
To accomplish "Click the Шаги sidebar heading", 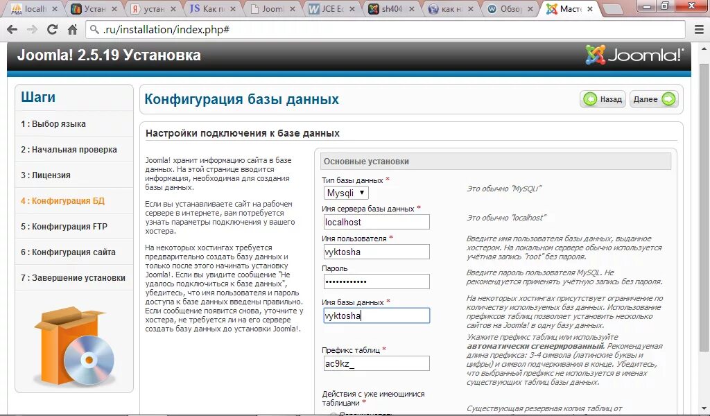I will pos(38,97).
